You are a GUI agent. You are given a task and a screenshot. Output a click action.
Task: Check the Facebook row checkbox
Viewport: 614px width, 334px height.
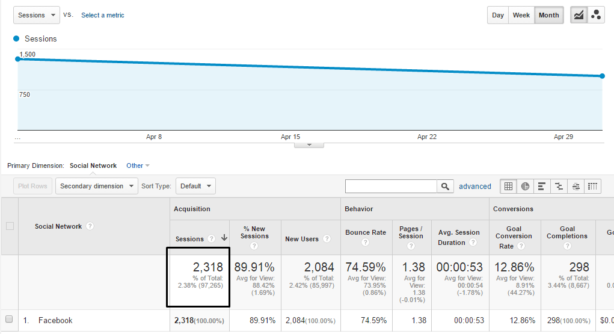tap(9, 320)
